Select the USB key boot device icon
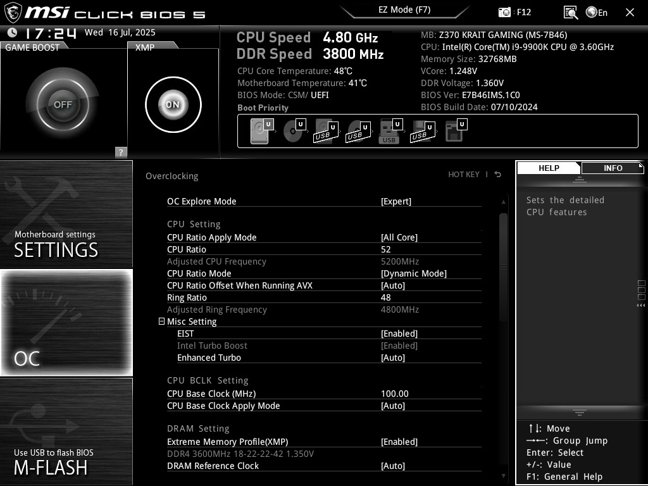The image size is (648, 486). point(390,131)
